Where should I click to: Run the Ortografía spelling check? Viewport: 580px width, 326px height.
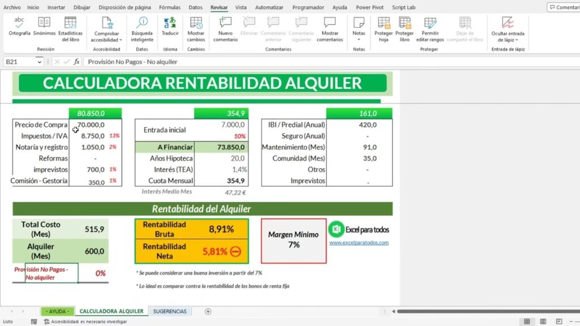coord(19,27)
